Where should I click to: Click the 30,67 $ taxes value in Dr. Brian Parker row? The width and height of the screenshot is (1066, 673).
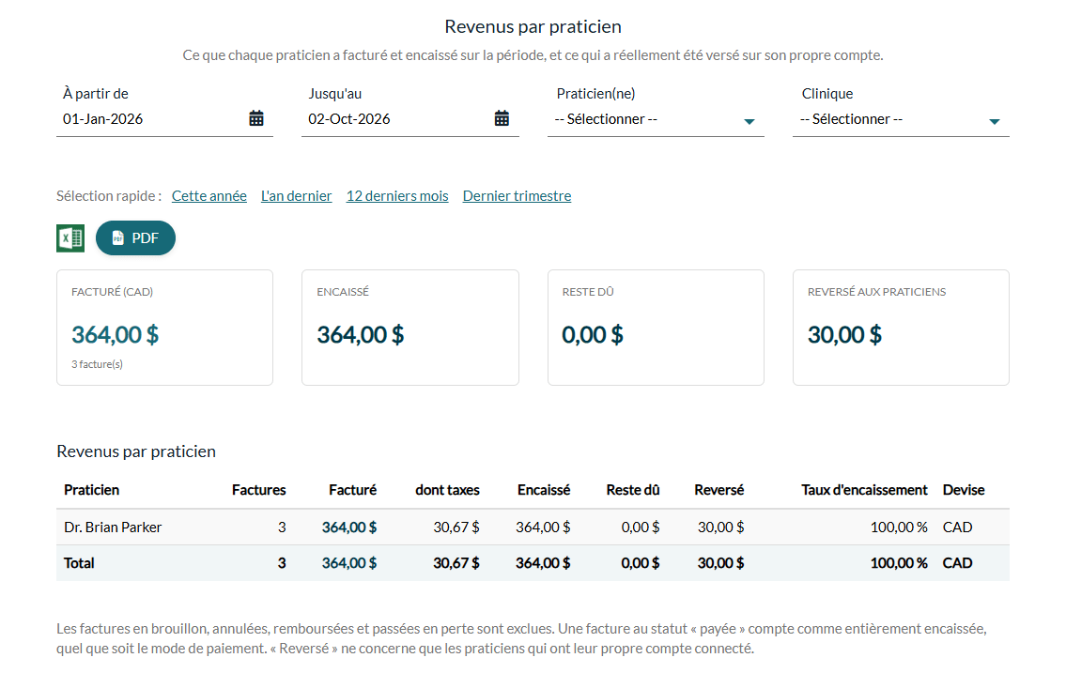point(456,527)
